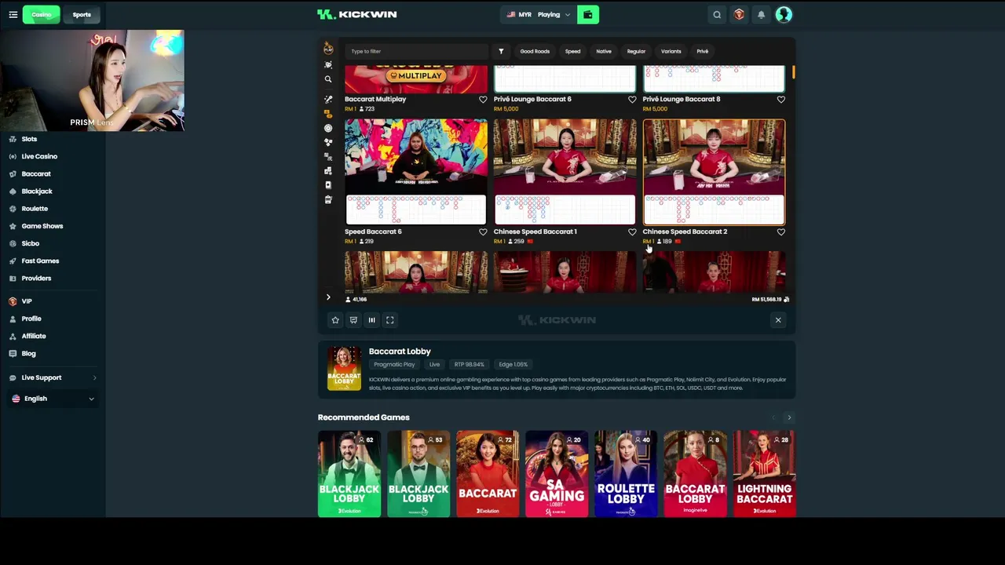Toggle the Variants filter chip

tap(671, 51)
